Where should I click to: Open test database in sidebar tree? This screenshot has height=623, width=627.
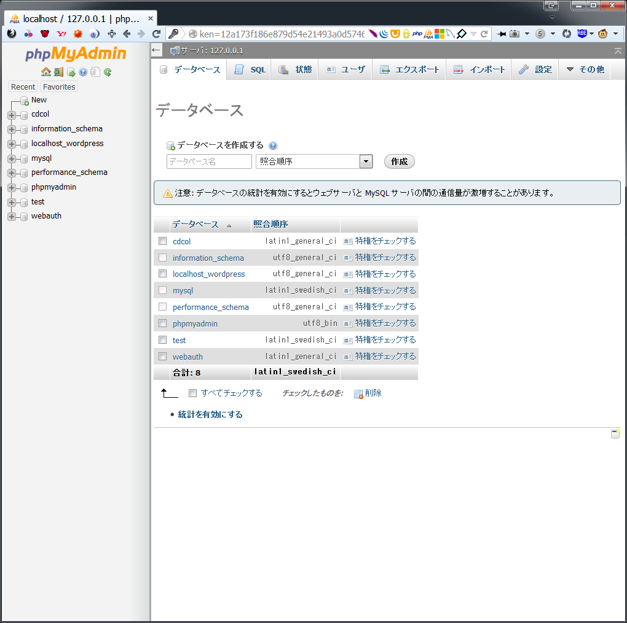pyautogui.click(x=37, y=202)
